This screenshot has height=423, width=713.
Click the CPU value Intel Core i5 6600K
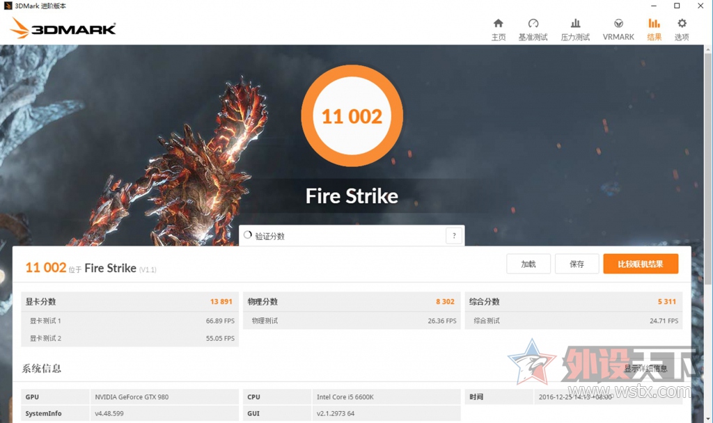(x=345, y=397)
